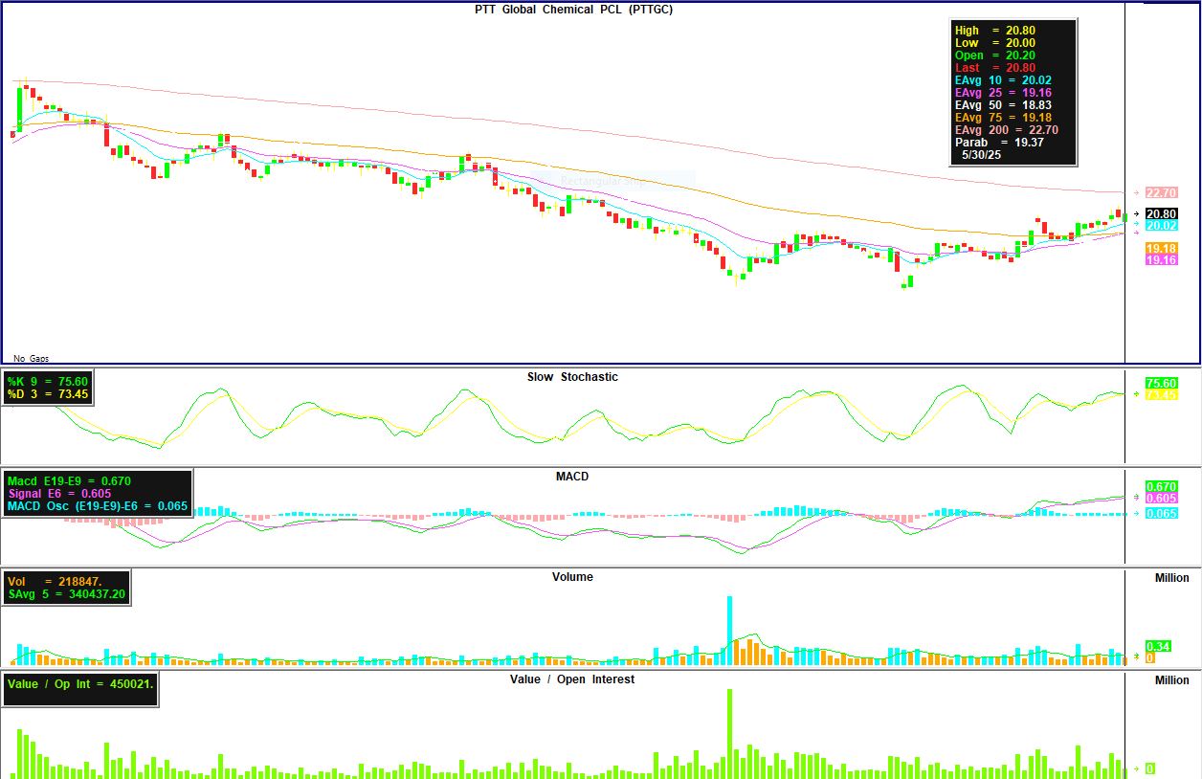Image resolution: width=1202 pixels, height=779 pixels.
Task: Pick the EAvg 50 = 18.83 legend entry
Action: pyautogui.click(x=1004, y=105)
